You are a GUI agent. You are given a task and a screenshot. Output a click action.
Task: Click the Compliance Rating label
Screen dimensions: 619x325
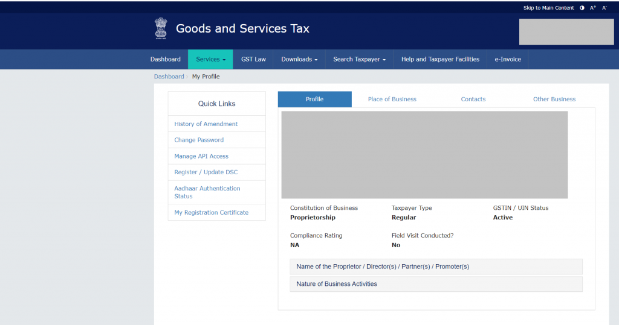coord(316,236)
